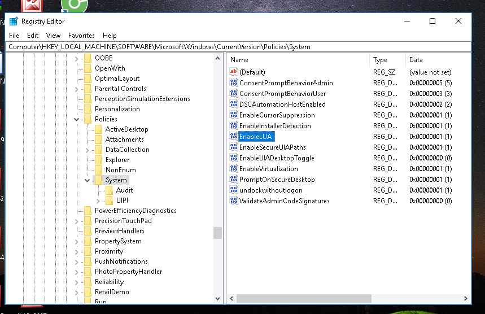Click the Registry Editor title bar icon
Screen dimensions: 485x314
(14, 21)
